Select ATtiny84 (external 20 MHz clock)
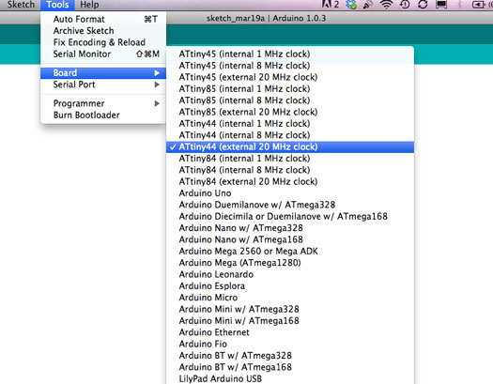Image resolution: width=493 pixels, height=384 pixels. [290, 181]
